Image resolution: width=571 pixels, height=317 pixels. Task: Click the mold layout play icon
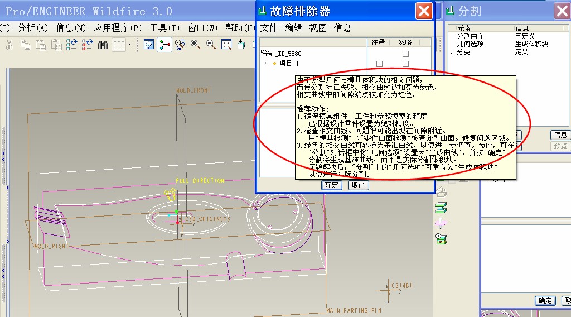(x=441, y=239)
